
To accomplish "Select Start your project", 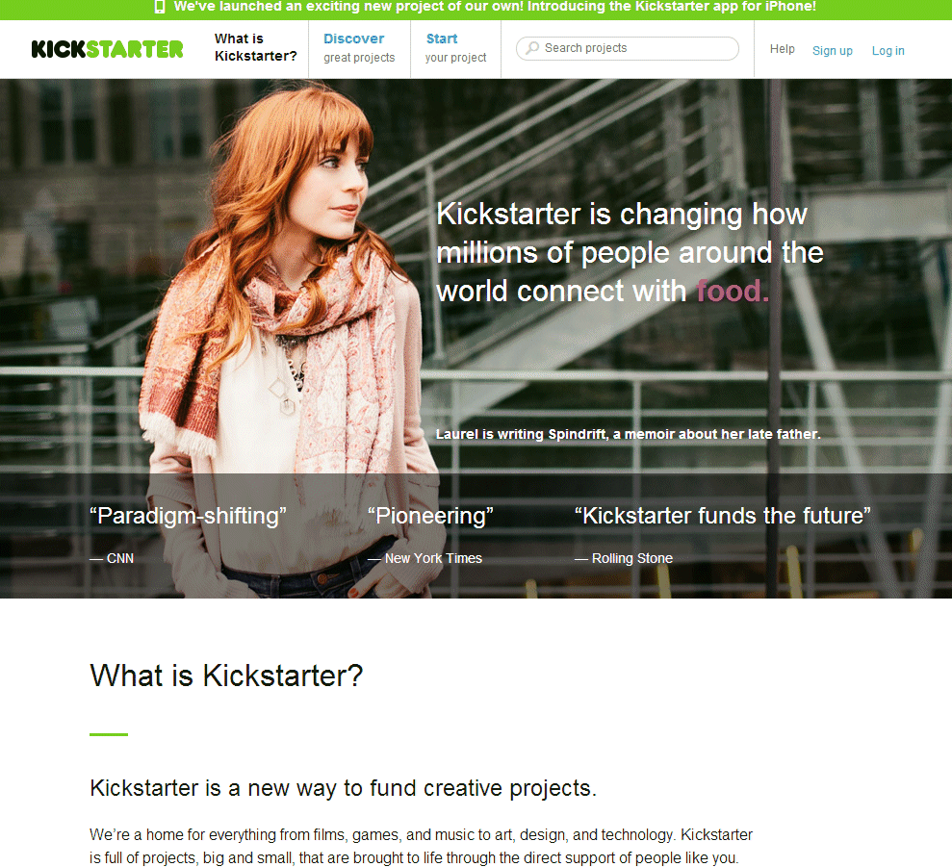I will [x=455, y=48].
